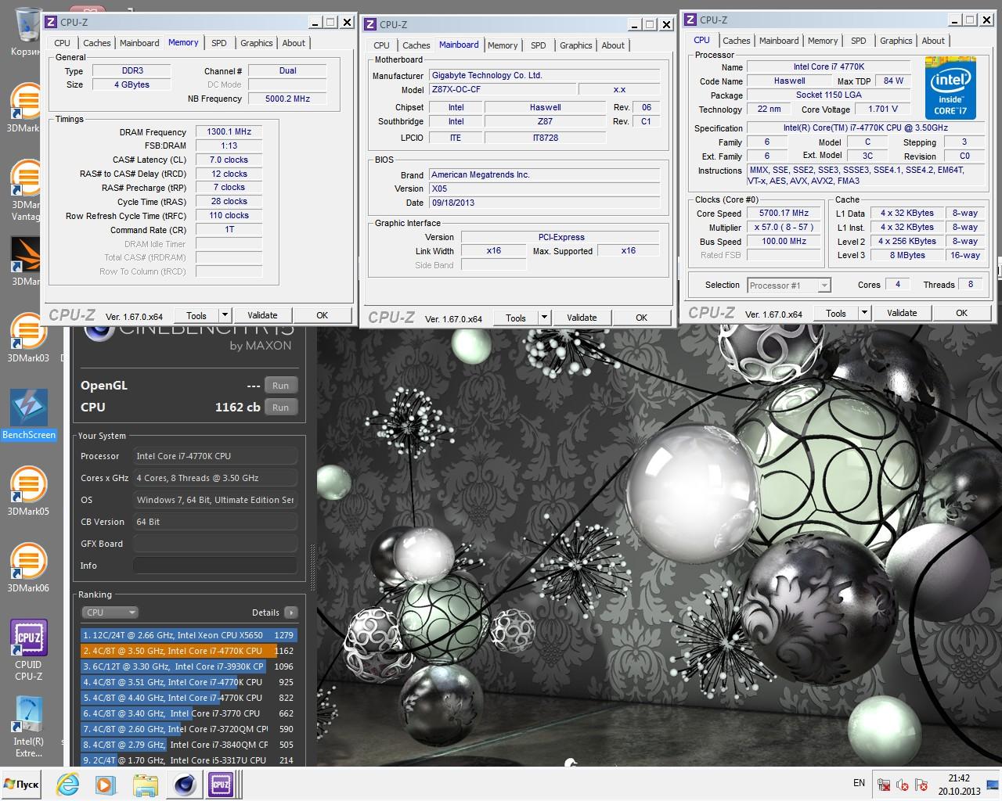Open Caches tab in Memory window
Image resolution: width=1002 pixels, height=801 pixels.
(97, 43)
